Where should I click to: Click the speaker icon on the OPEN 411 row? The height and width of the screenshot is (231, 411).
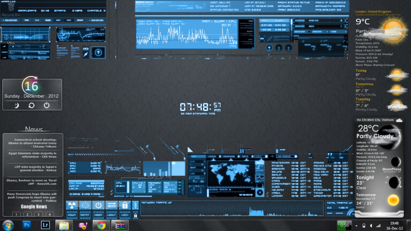click(341, 20)
